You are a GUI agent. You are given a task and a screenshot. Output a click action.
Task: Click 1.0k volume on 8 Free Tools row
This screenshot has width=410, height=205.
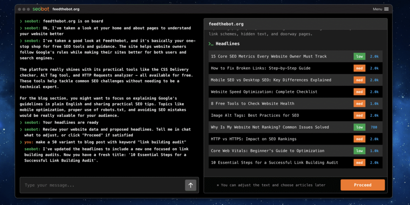point(374,103)
